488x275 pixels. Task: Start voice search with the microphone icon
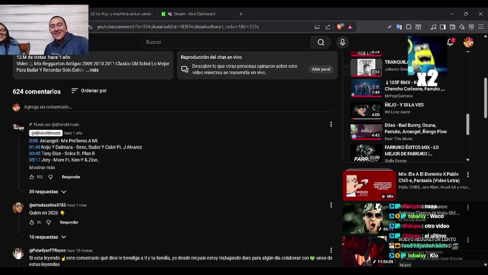[342, 42]
